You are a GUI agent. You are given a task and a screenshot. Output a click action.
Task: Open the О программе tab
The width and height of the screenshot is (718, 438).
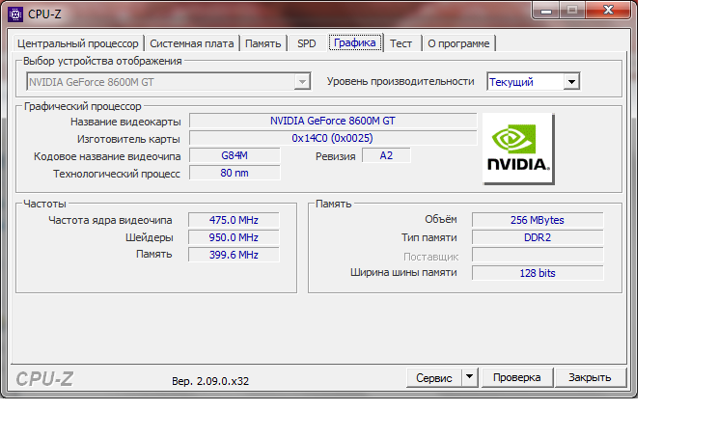(x=458, y=43)
